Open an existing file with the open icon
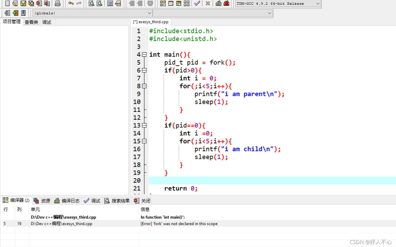Viewport: 396px width, 247px height. click(15, 4)
